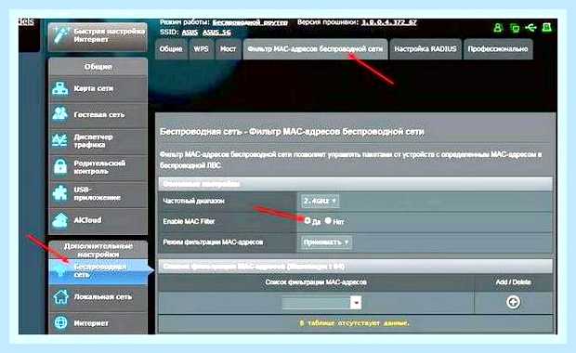Click the Беспроводной роутер mode link

point(250,22)
